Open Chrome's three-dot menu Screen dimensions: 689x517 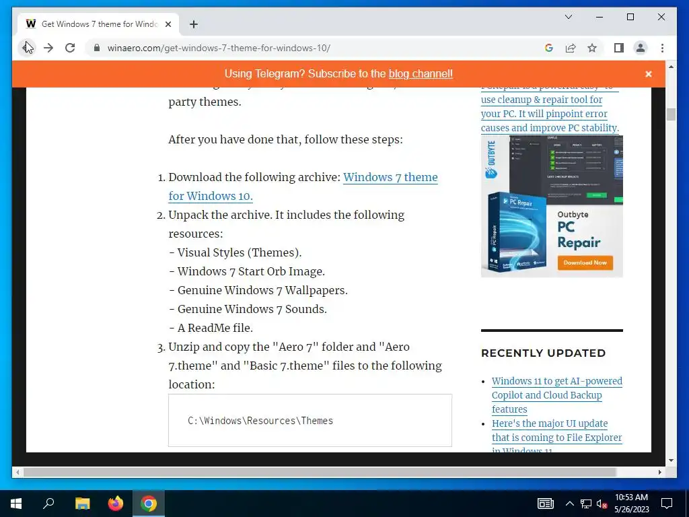(x=662, y=48)
